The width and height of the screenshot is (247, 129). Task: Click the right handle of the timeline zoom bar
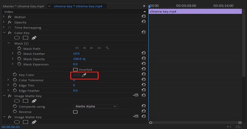click(240, 123)
